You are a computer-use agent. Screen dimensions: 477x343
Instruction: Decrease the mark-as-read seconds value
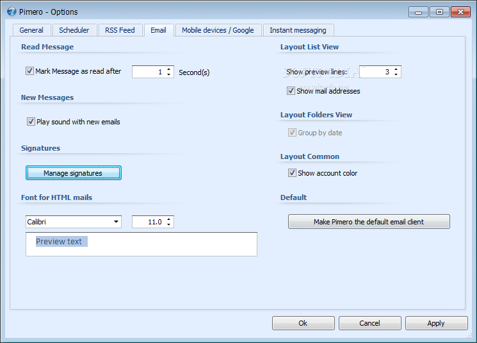[x=169, y=74]
